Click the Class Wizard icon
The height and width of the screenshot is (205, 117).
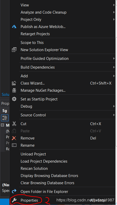tap(14, 83)
